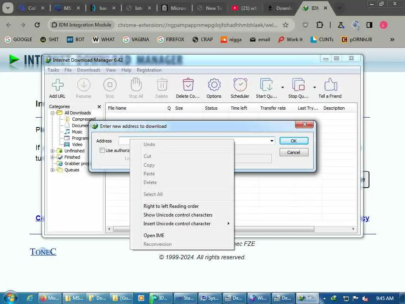Bookmark this page with star icon
Image resolution: width=405 pixels, height=304 pixels.
286,25
